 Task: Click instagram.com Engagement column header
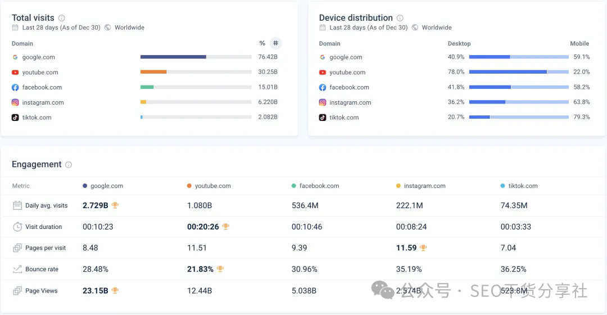pyautogui.click(x=421, y=186)
